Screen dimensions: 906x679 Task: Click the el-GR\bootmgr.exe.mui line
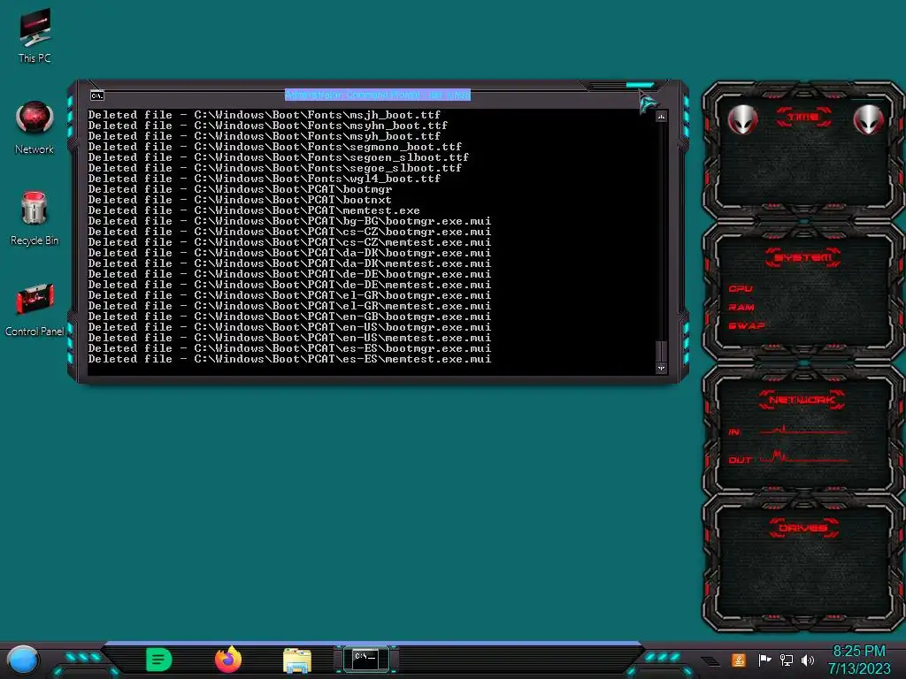pyautogui.click(x=289, y=295)
